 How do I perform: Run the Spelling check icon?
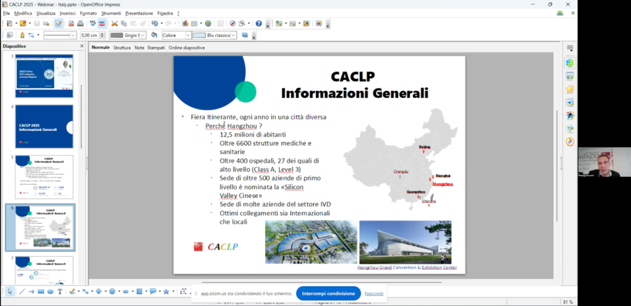(93, 23)
